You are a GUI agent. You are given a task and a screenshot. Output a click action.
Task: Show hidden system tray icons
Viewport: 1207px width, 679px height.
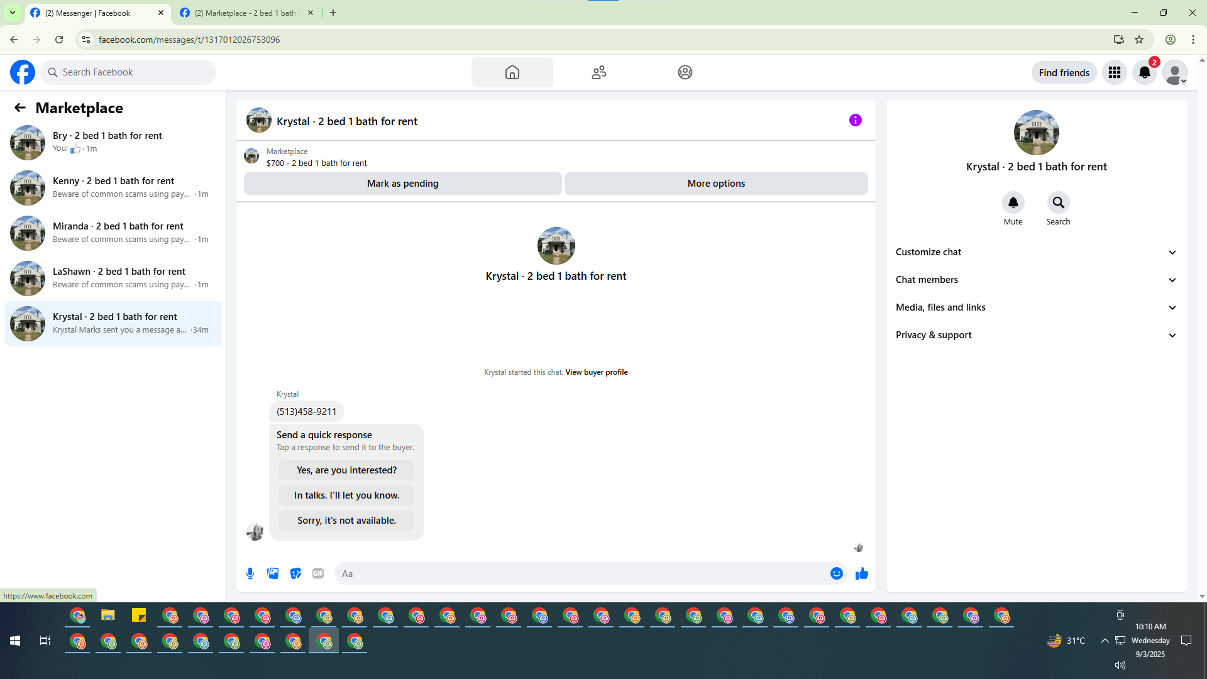[x=1105, y=641]
